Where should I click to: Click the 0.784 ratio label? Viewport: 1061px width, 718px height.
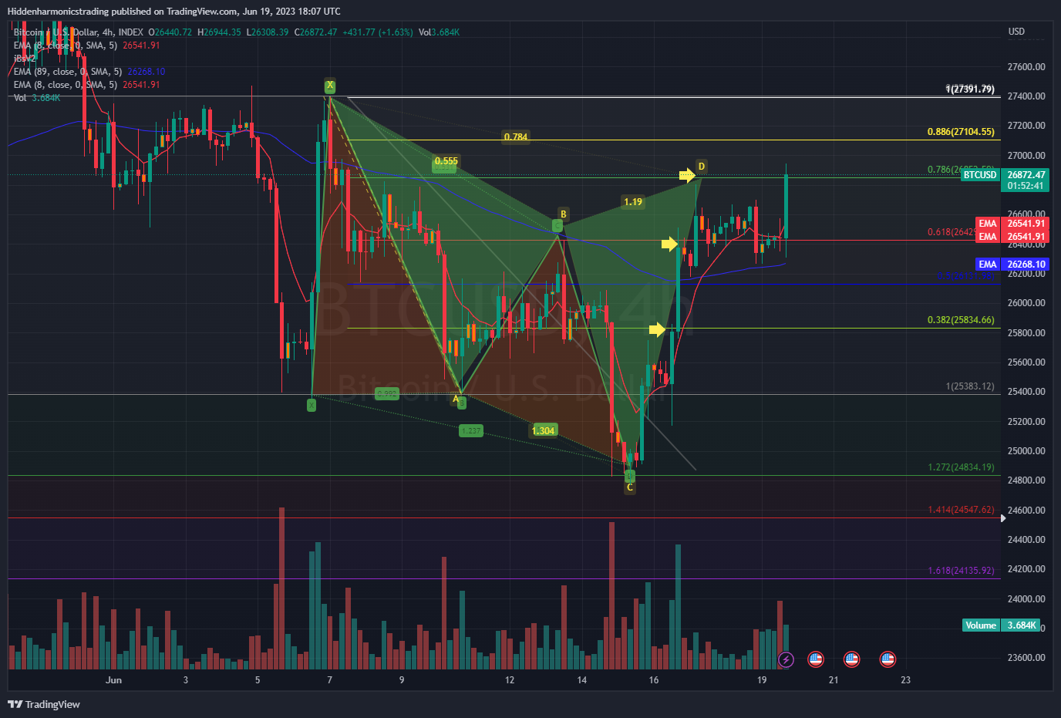click(516, 137)
